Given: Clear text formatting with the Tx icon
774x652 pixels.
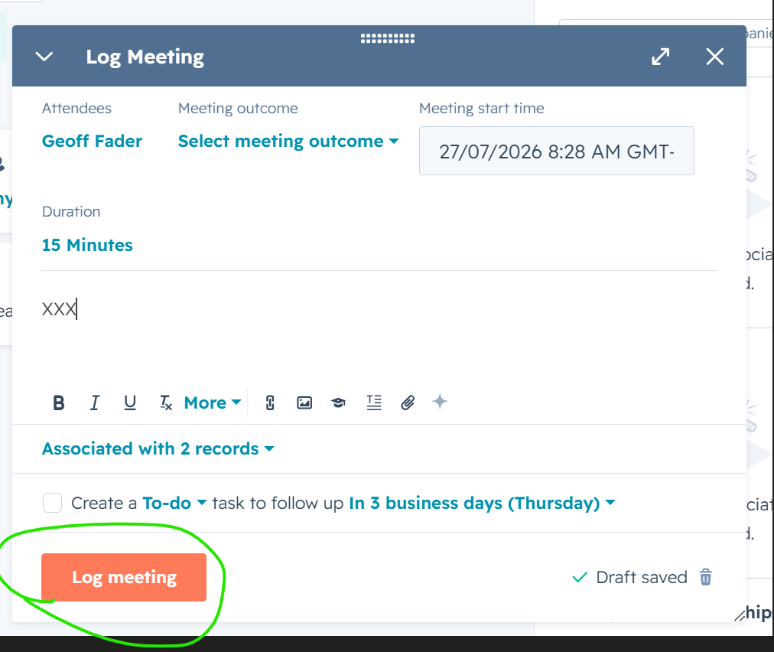Looking at the screenshot, I should (165, 403).
